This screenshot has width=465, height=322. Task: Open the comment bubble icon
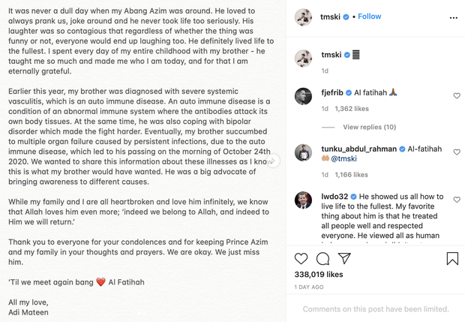(322, 259)
